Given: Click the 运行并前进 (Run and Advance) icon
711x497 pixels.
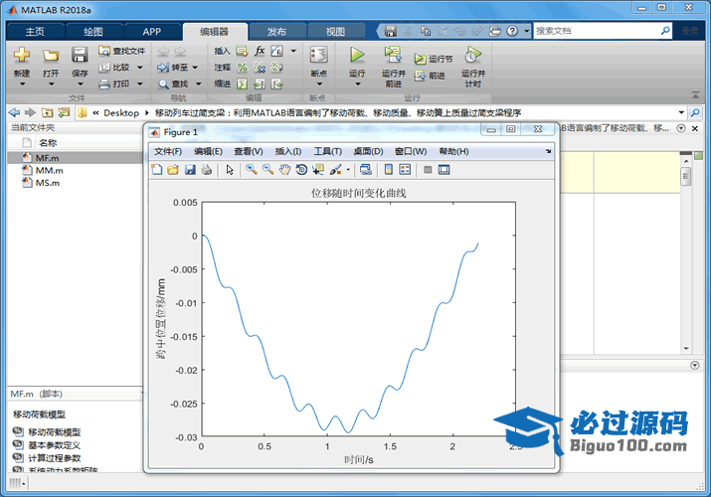Looking at the screenshot, I should (393, 55).
